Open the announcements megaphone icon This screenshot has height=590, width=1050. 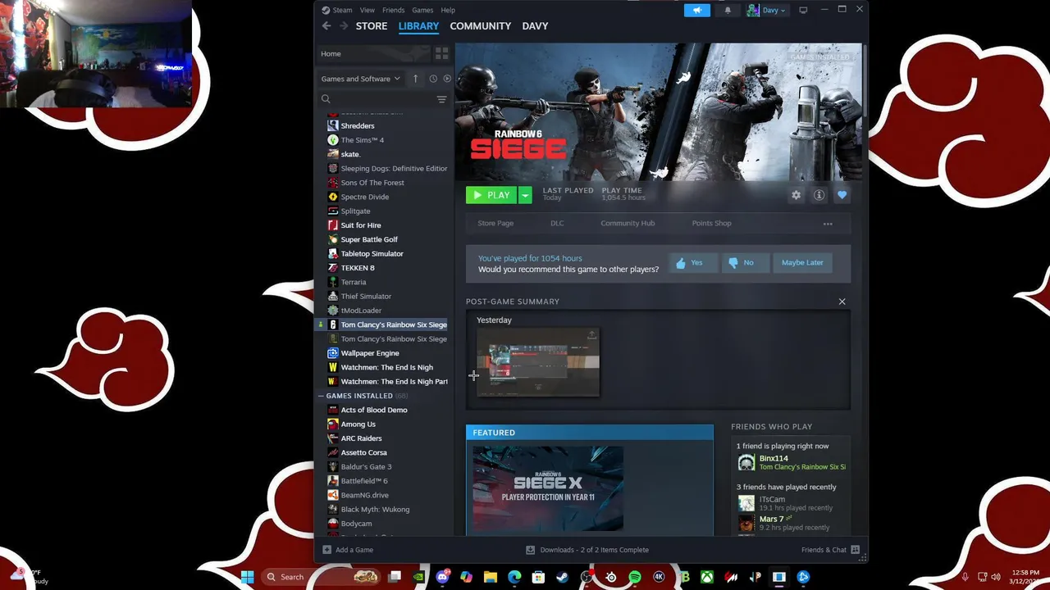(697, 10)
